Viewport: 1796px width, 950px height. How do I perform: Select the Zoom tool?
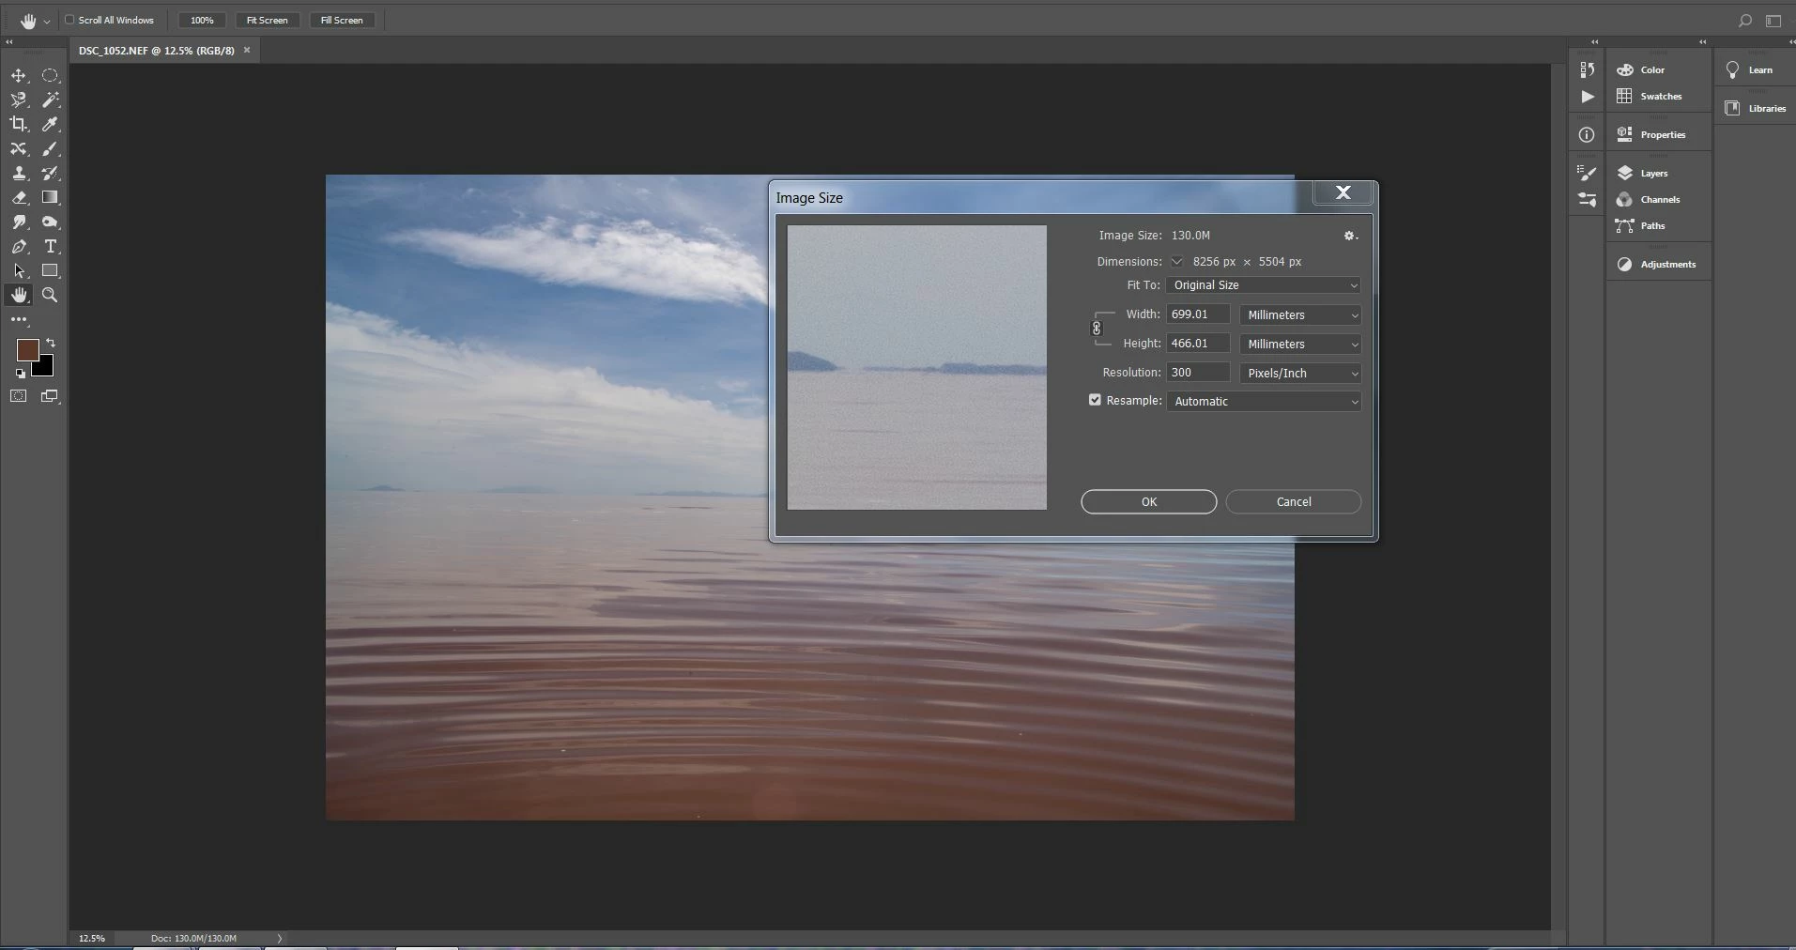pyautogui.click(x=51, y=295)
